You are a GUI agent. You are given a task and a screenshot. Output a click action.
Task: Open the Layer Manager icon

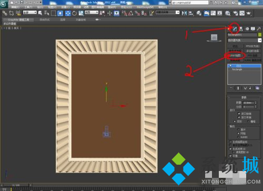pyautogui.click(x=199, y=13)
